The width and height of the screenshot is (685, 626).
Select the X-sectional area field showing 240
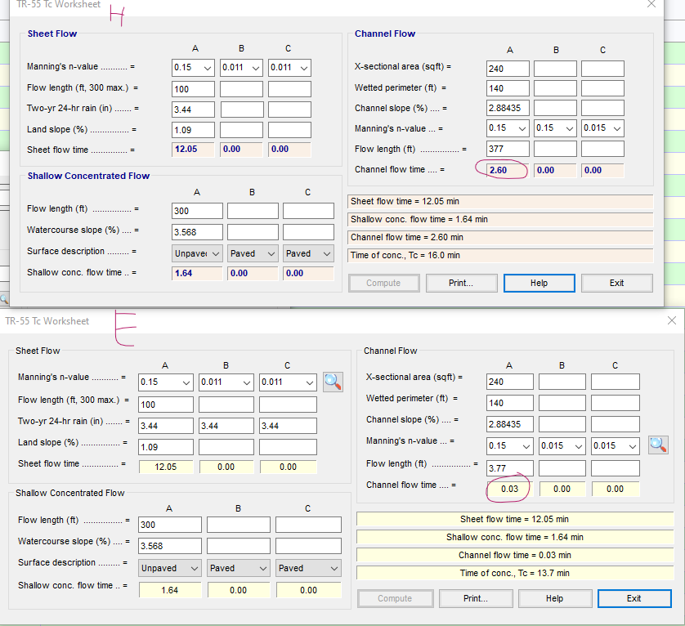tap(508, 69)
